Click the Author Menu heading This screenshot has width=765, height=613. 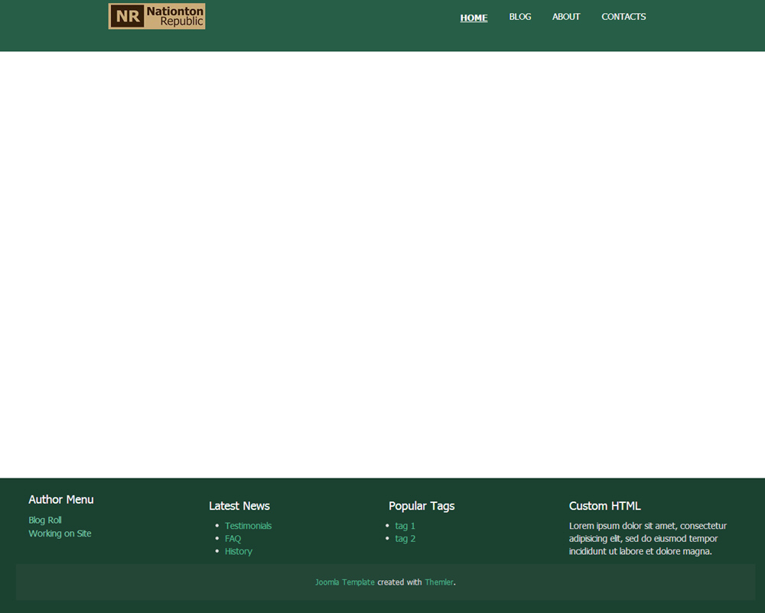coord(61,500)
